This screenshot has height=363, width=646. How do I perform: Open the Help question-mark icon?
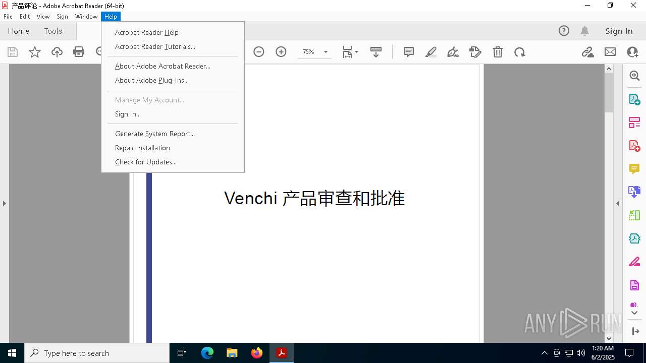click(x=564, y=31)
